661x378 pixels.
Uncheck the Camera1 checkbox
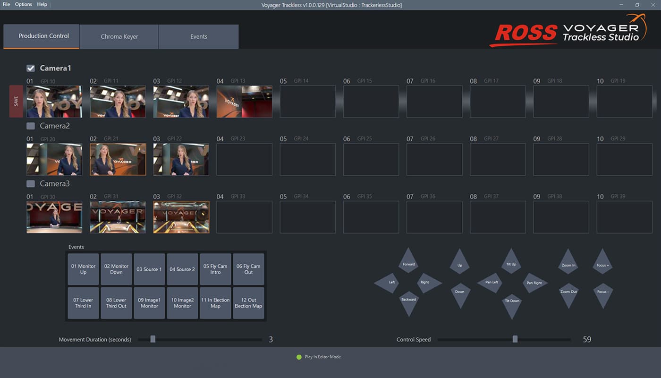(31, 68)
